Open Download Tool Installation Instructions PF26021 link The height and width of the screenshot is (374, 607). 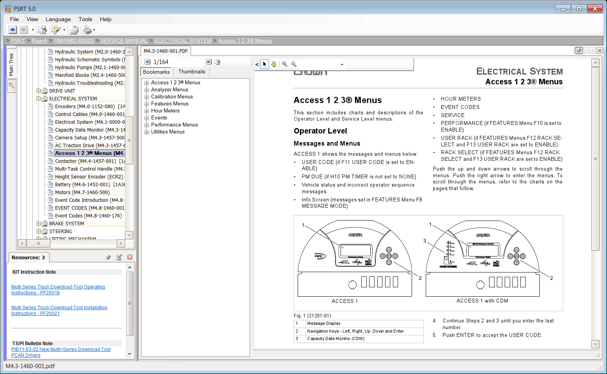point(59,310)
